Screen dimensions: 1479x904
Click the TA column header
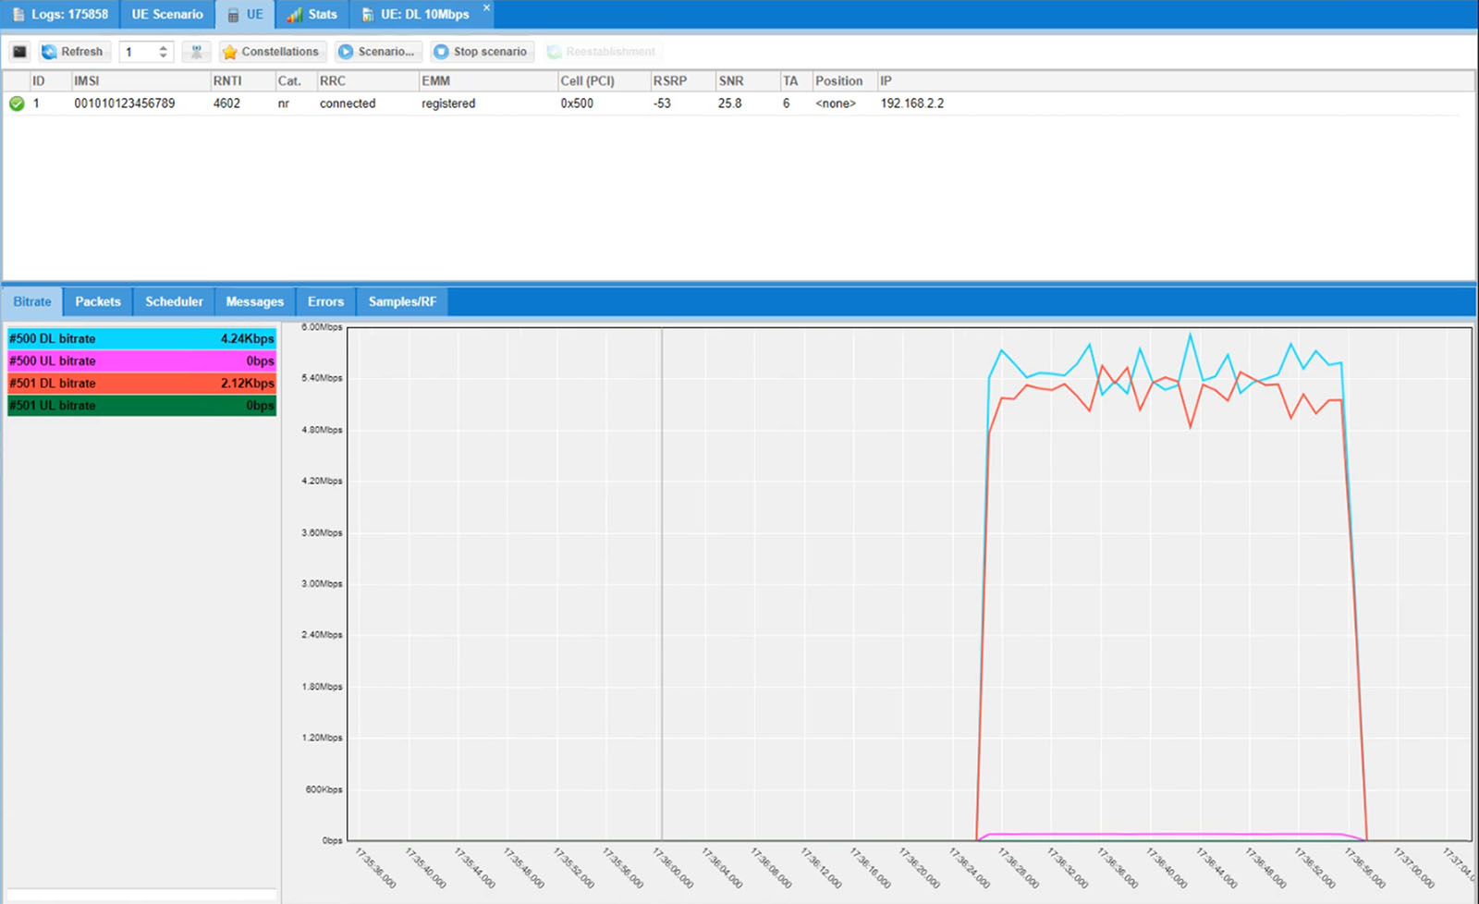point(796,81)
